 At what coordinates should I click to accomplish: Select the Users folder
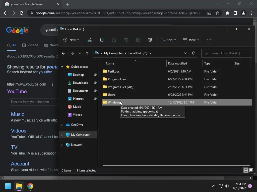tap(177, 95)
